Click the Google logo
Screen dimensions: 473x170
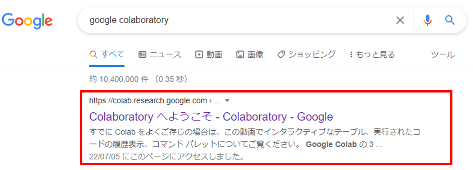tap(27, 20)
